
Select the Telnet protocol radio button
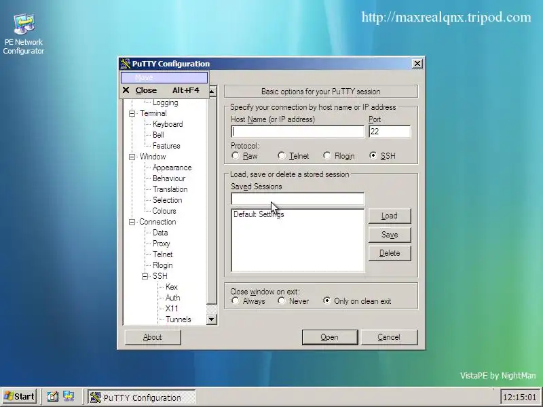point(282,156)
